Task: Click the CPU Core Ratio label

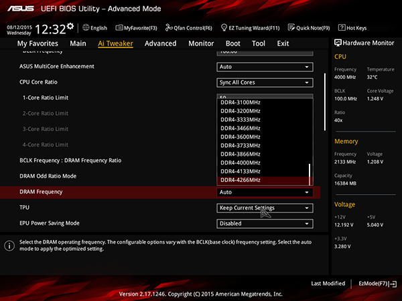Action: coord(38,82)
